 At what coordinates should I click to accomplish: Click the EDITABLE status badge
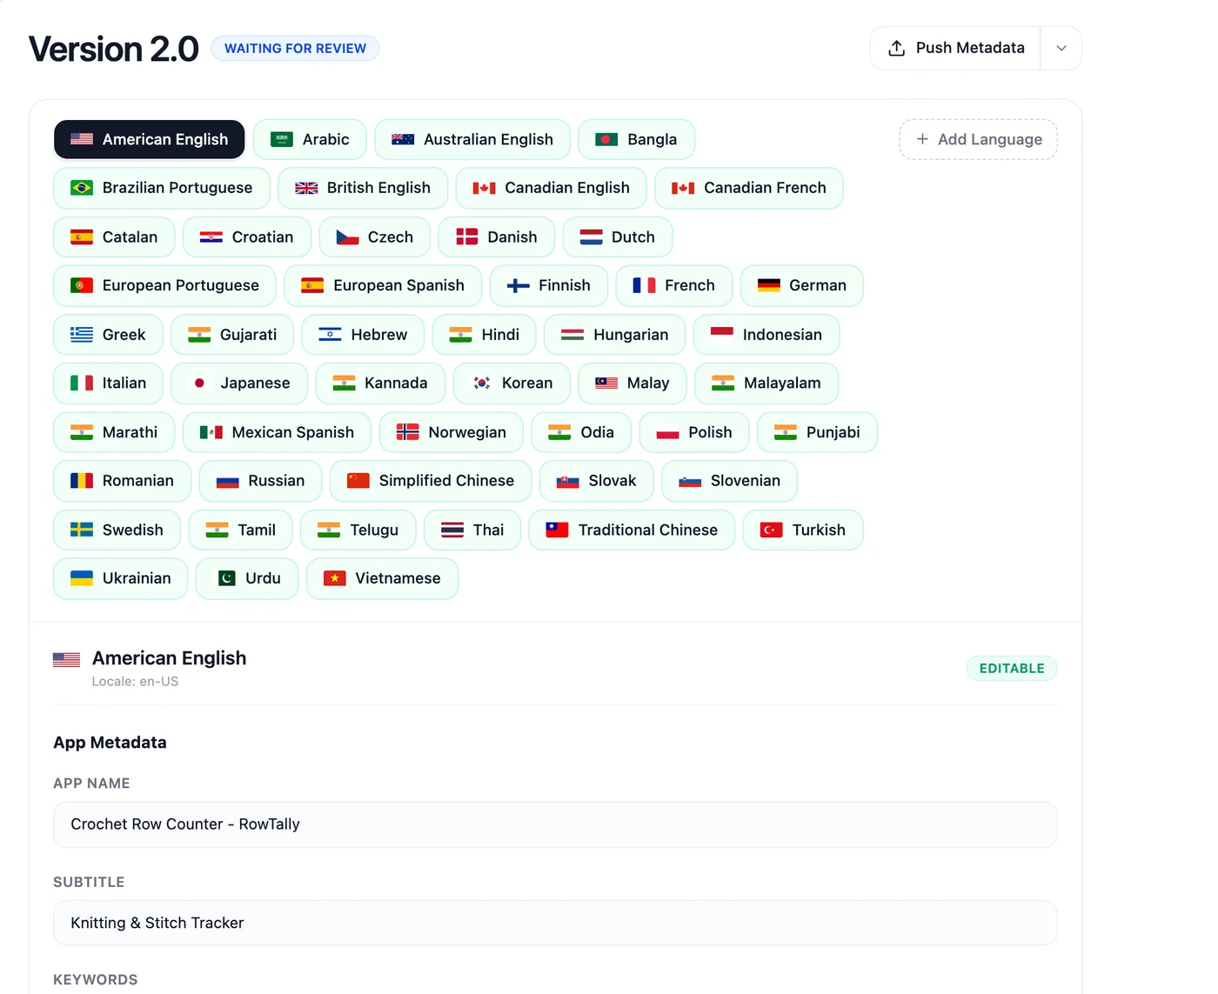tap(1012, 668)
